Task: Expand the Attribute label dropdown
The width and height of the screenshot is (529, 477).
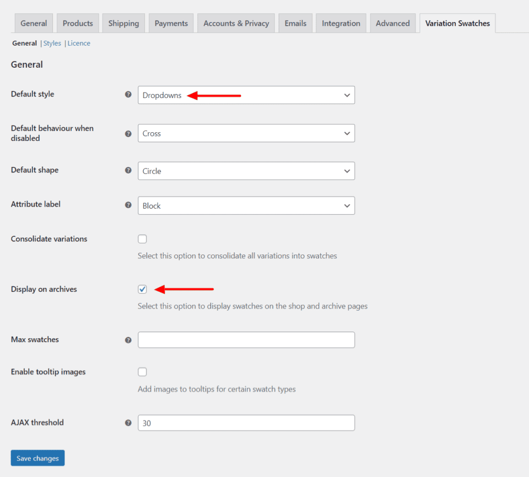Action: pyautogui.click(x=246, y=205)
